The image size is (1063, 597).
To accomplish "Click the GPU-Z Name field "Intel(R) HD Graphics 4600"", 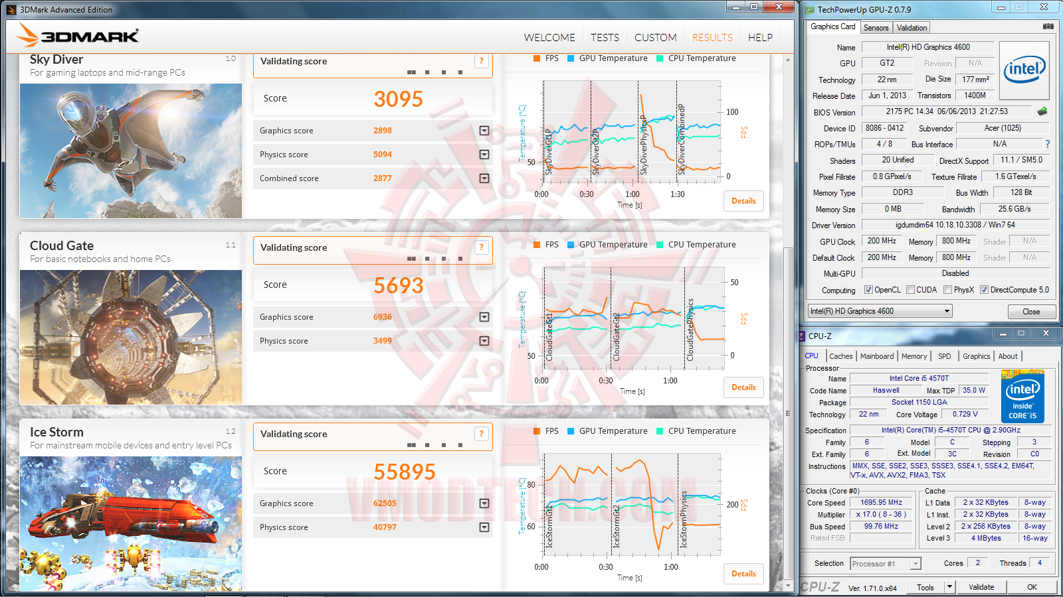I will (x=928, y=47).
